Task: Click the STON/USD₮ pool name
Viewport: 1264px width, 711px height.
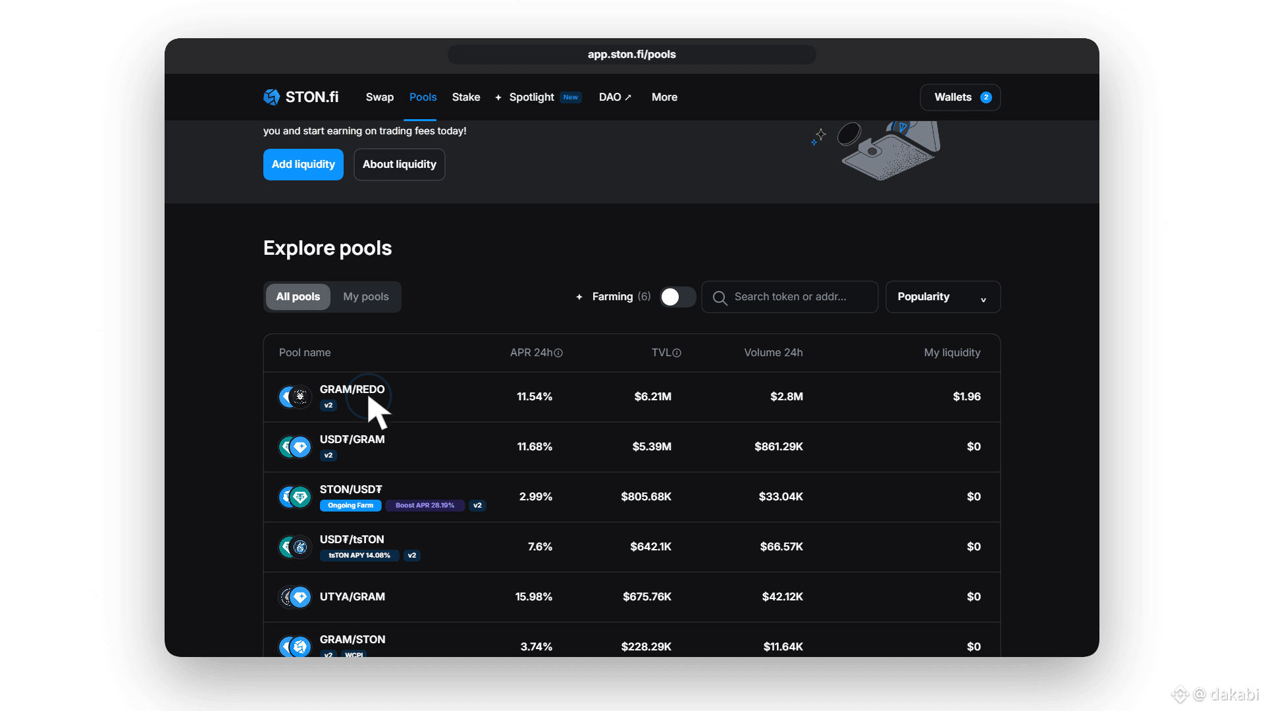Action: pyautogui.click(x=351, y=490)
